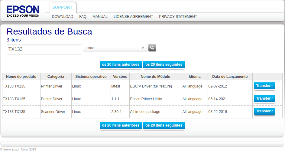Click 'TX133 TX135' in the Scanner Driver row
Screen dimensions: 285x152
tap(14, 112)
